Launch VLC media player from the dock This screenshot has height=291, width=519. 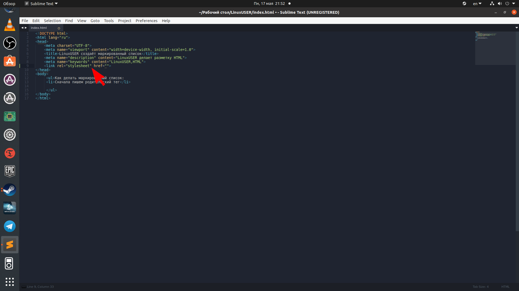[10, 25]
